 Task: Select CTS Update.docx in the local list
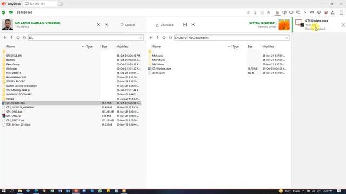(72, 103)
